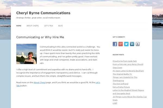
Task: Click the Capitol building profile photo
Action: click(26, 54)
